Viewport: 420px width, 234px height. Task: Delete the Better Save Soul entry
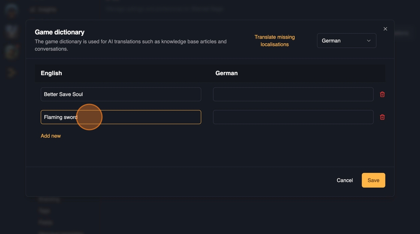pyautogui.click(x=382, y=95)
